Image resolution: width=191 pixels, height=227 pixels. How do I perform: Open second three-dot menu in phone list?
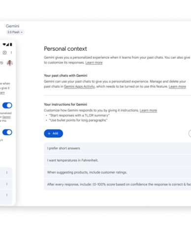pos(7,184)
